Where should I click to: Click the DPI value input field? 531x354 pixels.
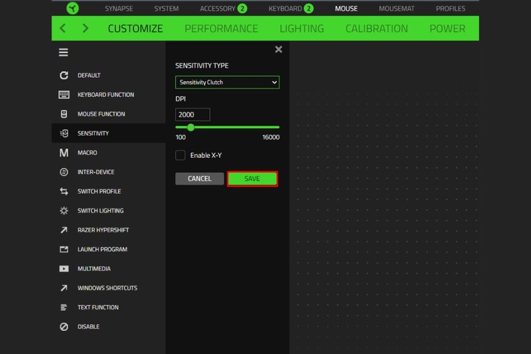coord(192,114)
